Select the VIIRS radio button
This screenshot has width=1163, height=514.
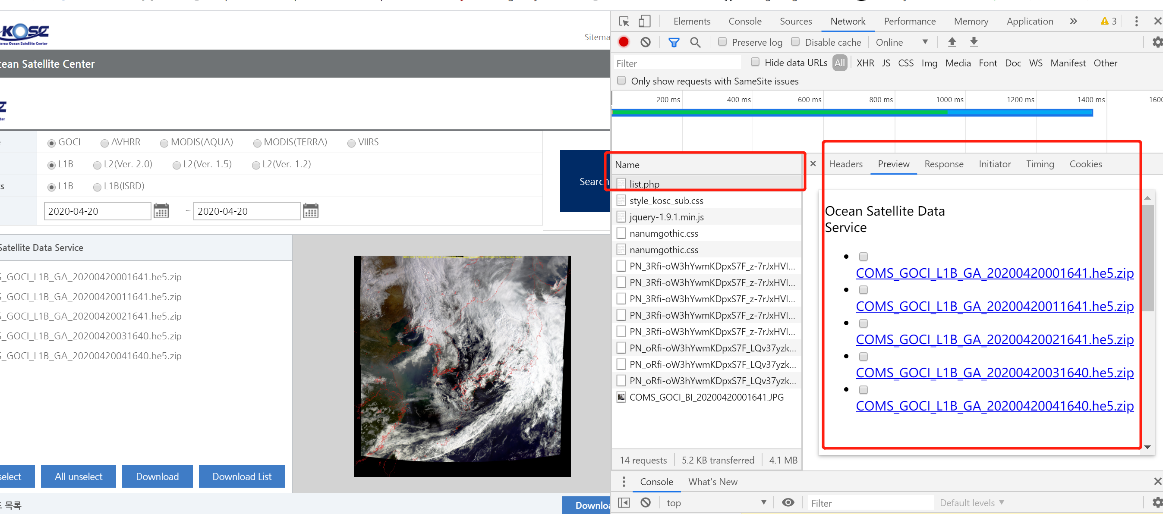pos(351,143)
